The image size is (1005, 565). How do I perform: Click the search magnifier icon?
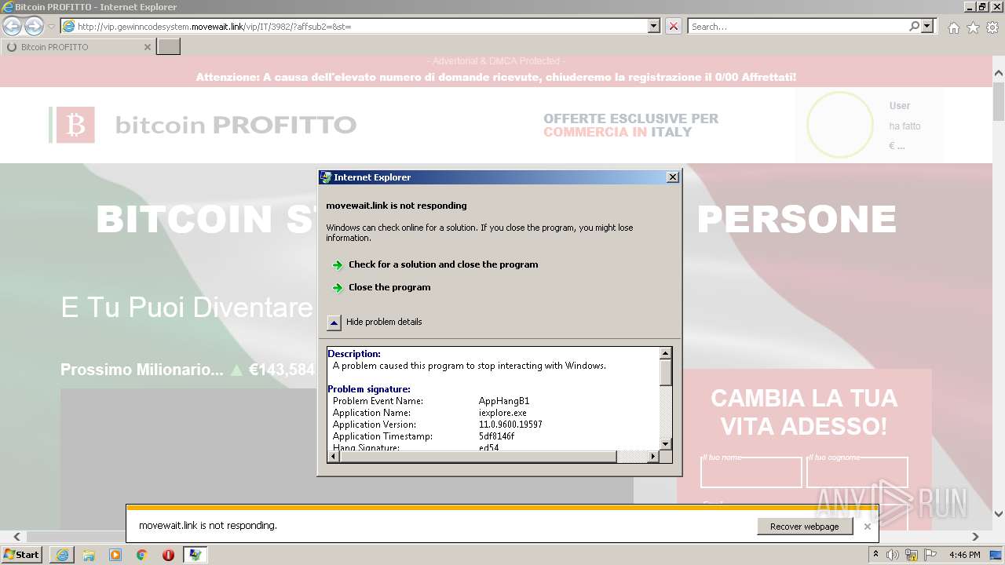(x=914, y=26)
